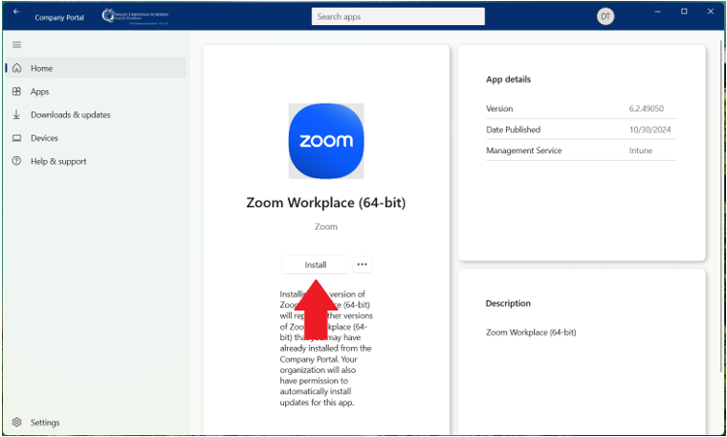This screenshot has height=437, width=727.
Task: Click the Zoom app logo
Action: (326, 140)
